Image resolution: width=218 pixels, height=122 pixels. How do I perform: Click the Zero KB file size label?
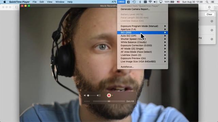point(130,101)
